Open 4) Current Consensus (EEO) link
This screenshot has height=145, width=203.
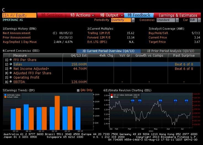coord(21,51)
